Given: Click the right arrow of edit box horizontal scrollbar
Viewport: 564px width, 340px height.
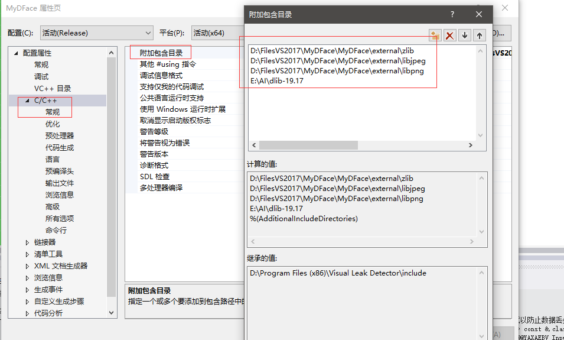Looking at the screenshot, I should pos(471,145).
